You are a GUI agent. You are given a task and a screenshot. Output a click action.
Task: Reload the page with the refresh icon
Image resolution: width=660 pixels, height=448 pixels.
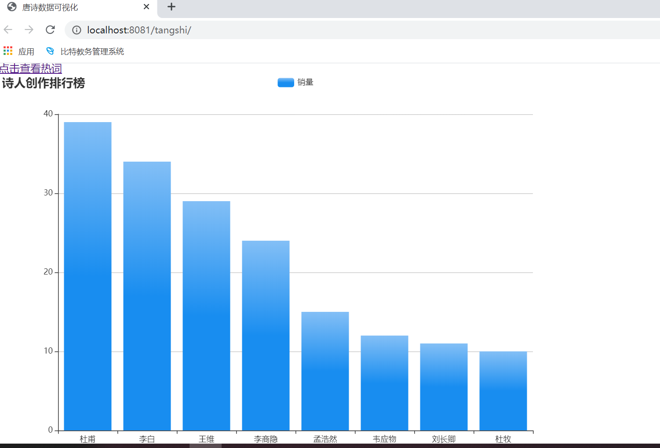click(x=50, y=30)
